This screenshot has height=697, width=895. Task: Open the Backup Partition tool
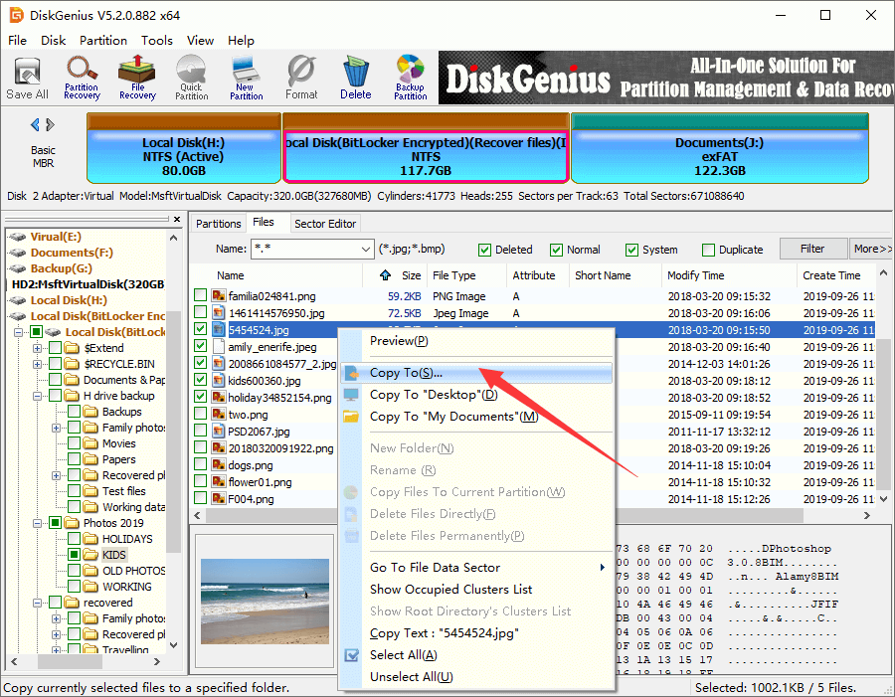[x=410, y=78]
